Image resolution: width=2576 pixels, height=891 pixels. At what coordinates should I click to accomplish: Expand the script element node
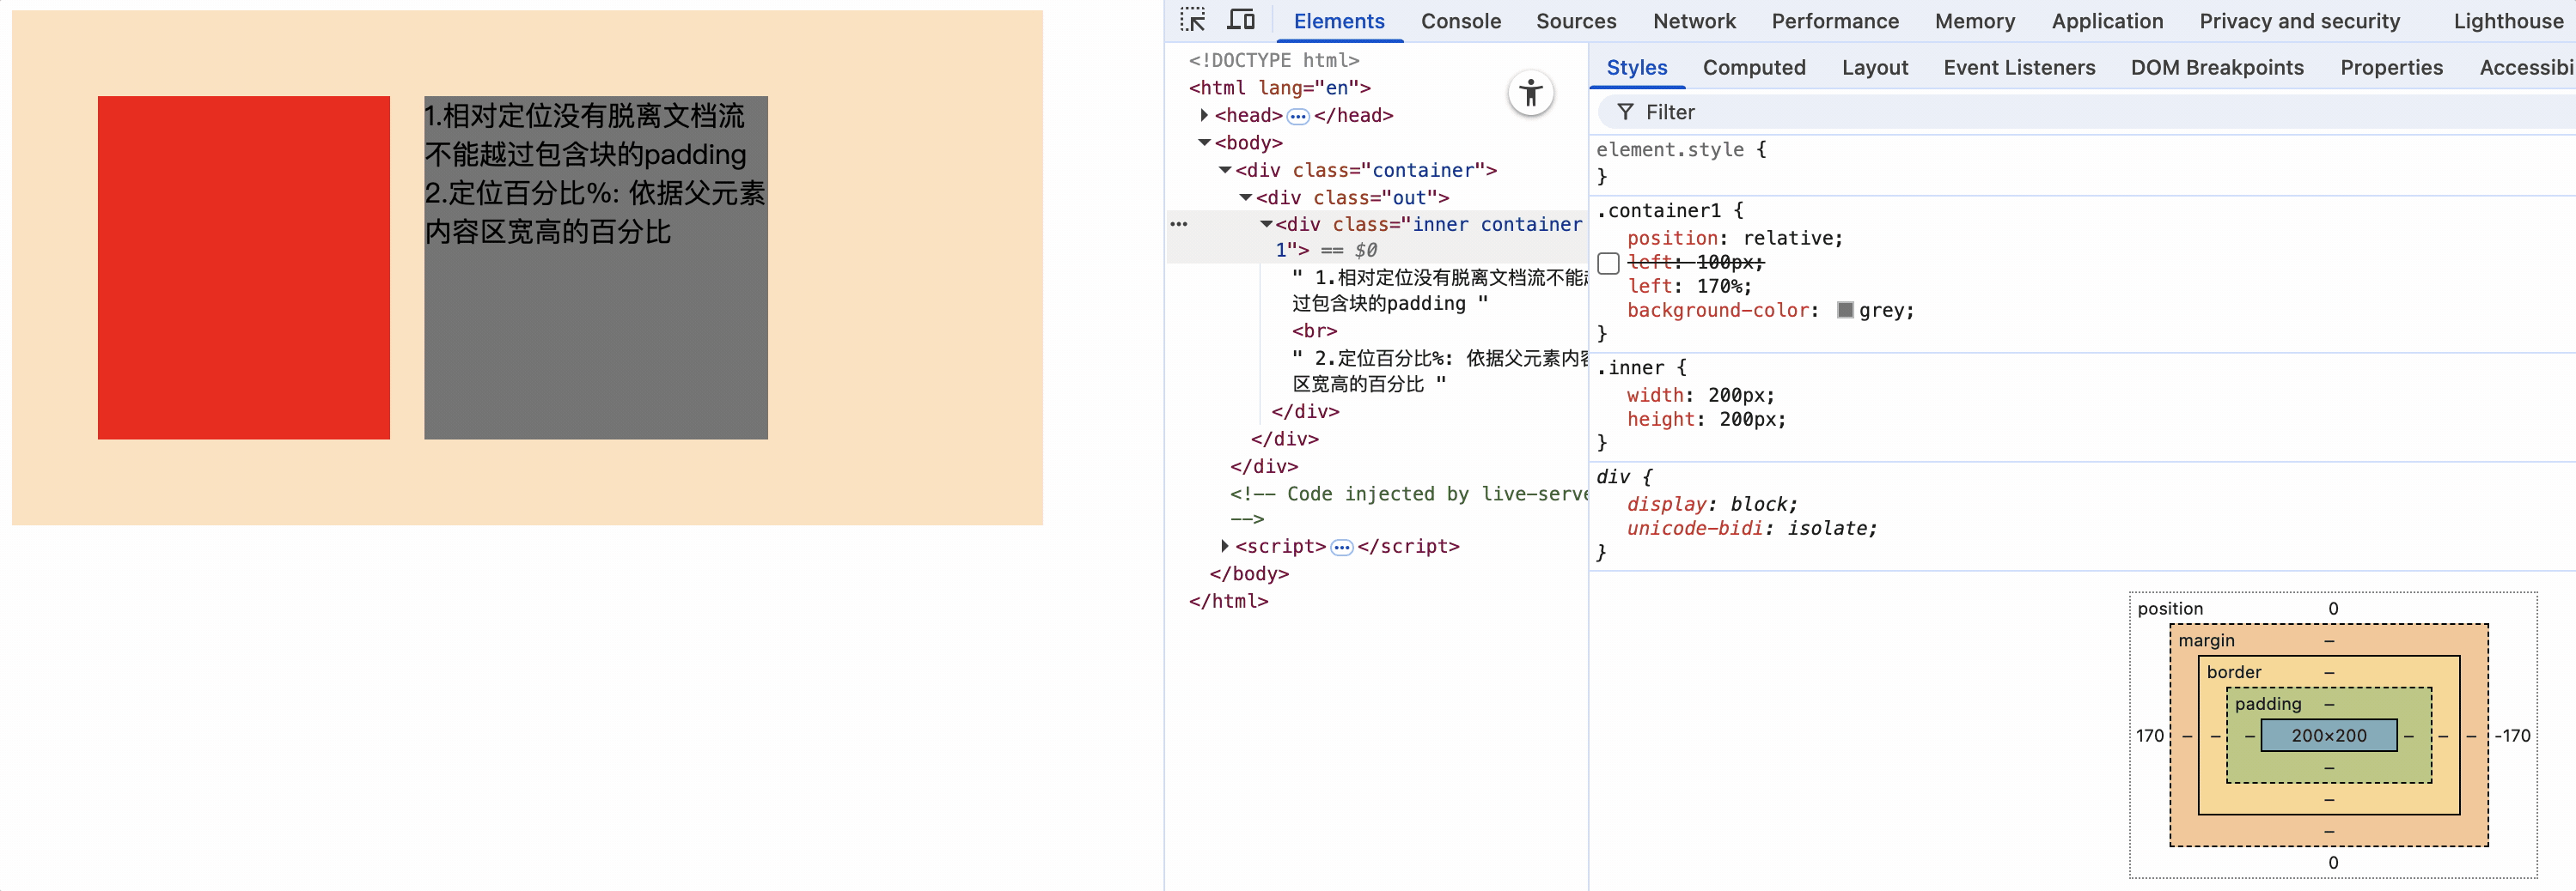click(1225, 547)
